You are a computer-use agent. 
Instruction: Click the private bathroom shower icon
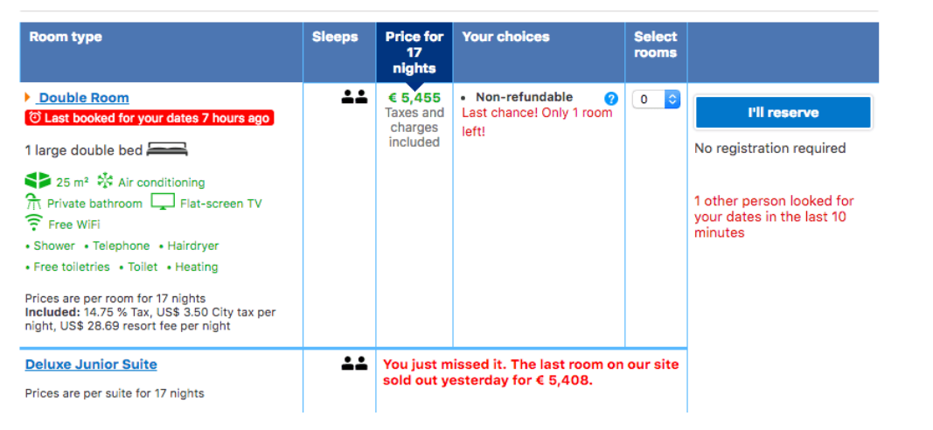[x=34, y=203]
